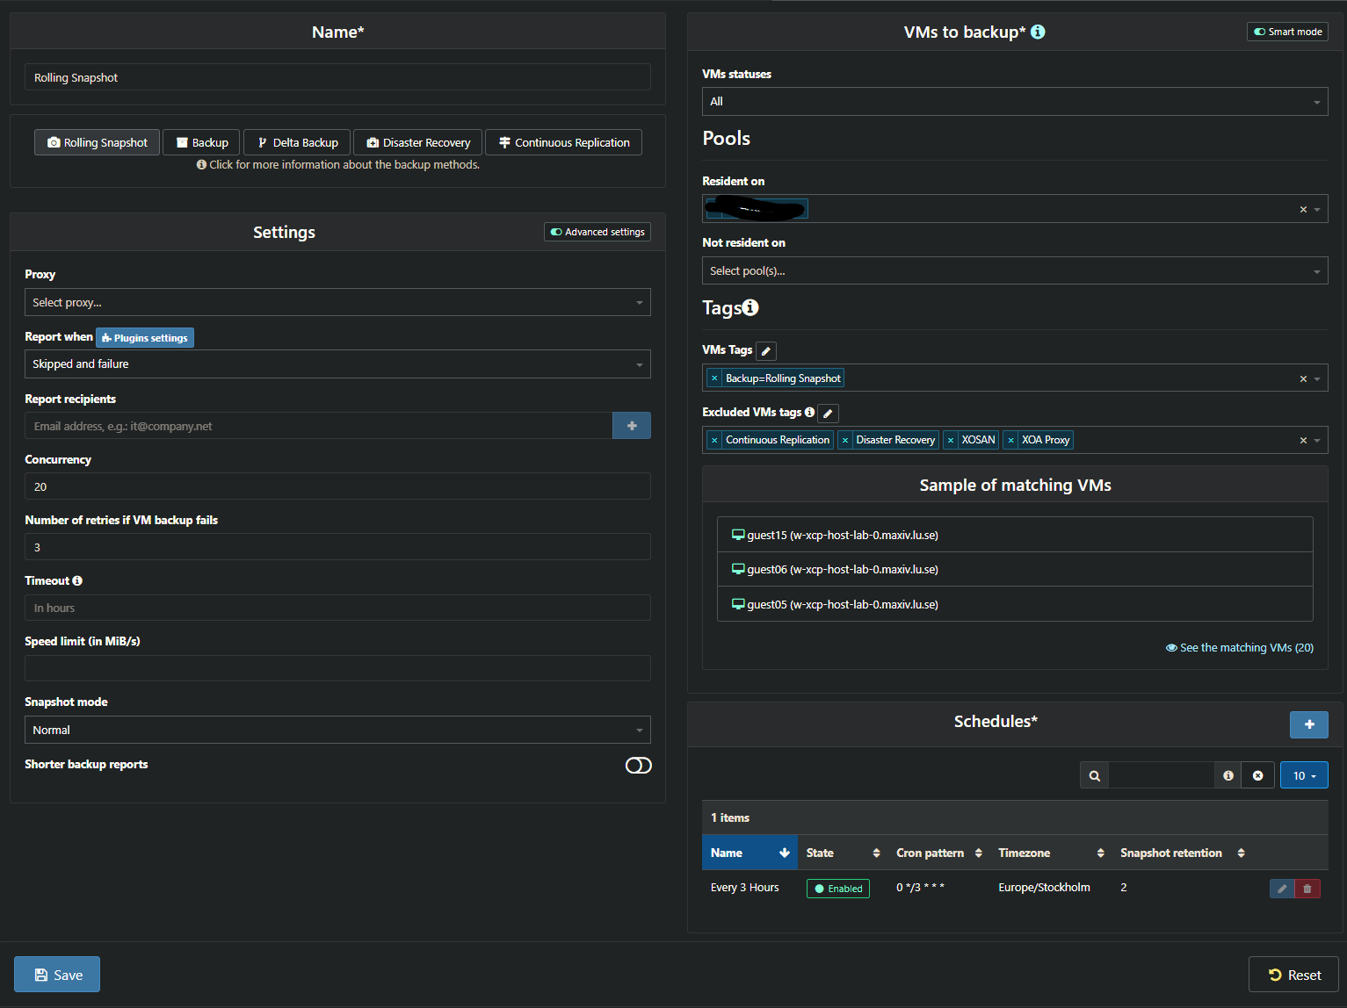Remove the XOSAN excluded tag
Image resolution: width=1347 pixels, height=1008 pixels.
pos(950,440)
